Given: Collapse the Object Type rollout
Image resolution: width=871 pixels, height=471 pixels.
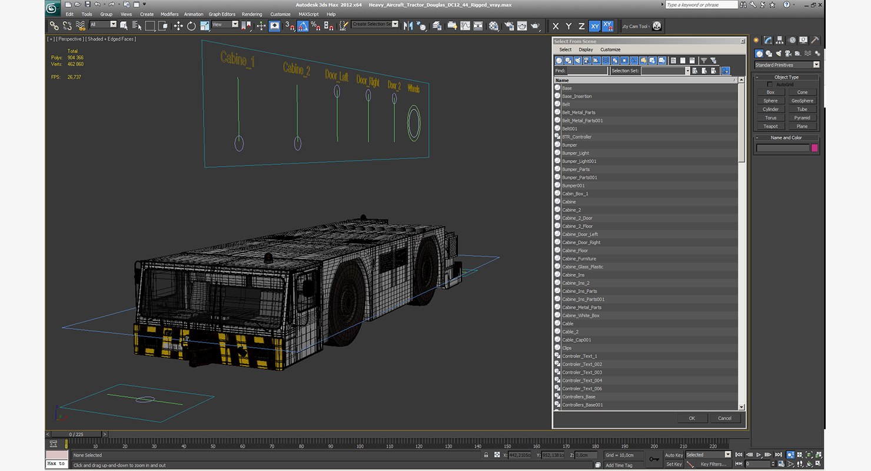Looking at the screenshot, I should (x=786, y=77).
